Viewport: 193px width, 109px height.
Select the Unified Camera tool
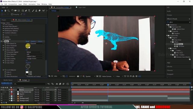point(16,11)
